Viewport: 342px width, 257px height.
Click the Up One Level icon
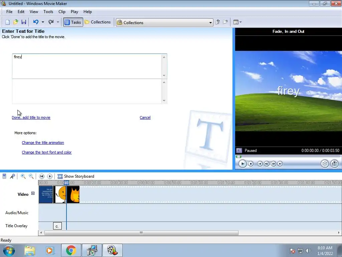click(x=217, y=22)
